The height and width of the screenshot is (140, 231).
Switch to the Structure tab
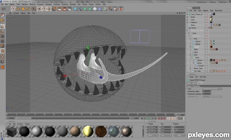[196, 8]
